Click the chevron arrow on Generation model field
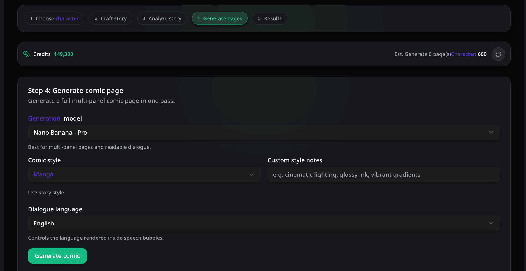Screen dimensions: 526x271 coord(491,133)
